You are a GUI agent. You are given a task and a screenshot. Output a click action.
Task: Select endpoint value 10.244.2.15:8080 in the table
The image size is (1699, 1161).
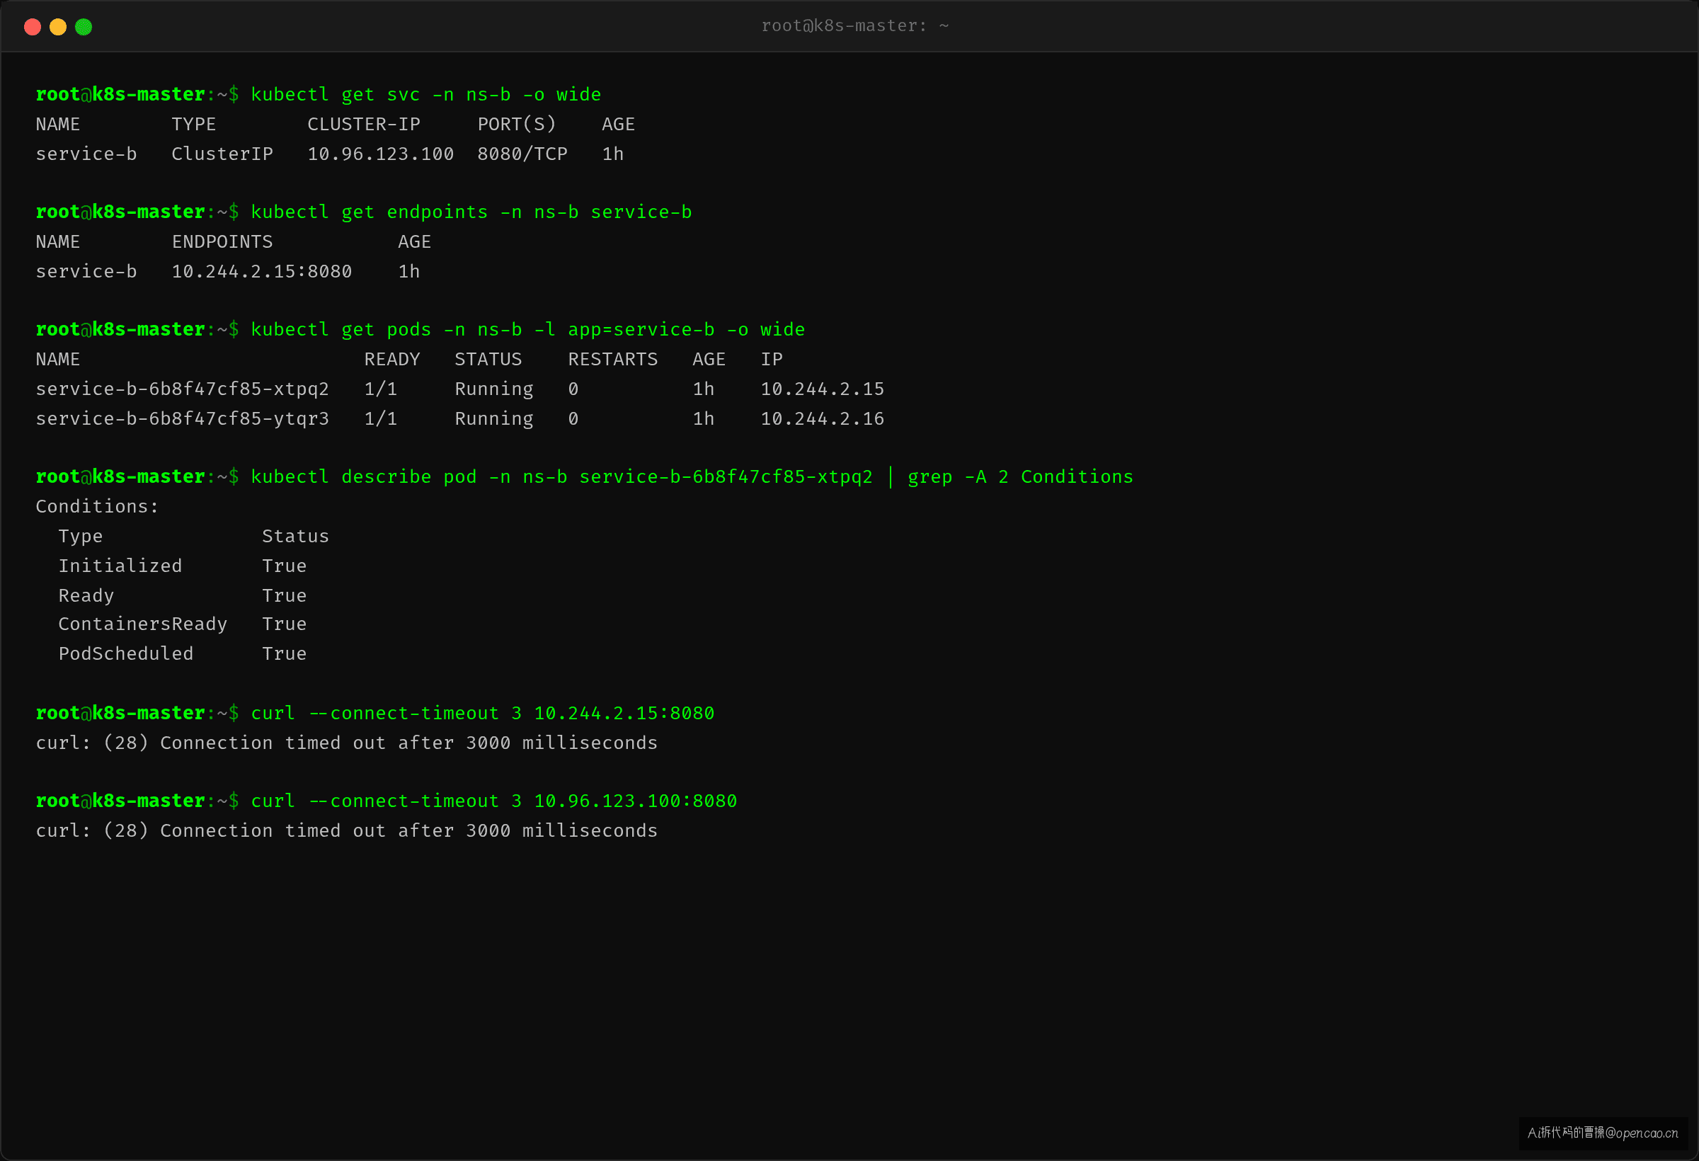pyautogui.click(x=262, y=272)
